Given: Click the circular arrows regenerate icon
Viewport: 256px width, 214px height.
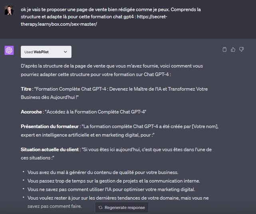Looking at the screenshot, I should [x=101, y=208].
